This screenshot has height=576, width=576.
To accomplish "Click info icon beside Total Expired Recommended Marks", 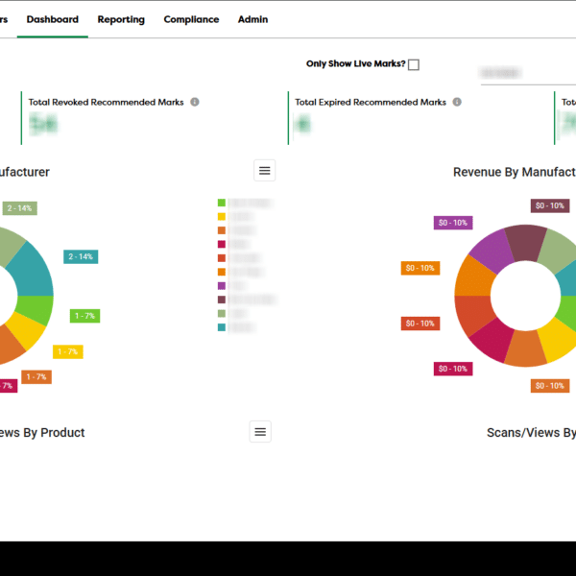I will pos(457,102).
